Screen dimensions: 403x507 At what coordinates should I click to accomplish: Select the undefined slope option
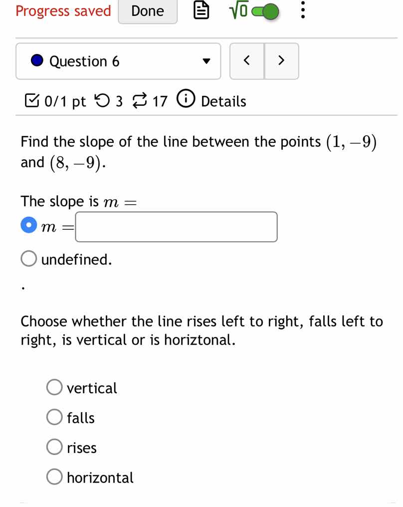(x=28, y=258)
